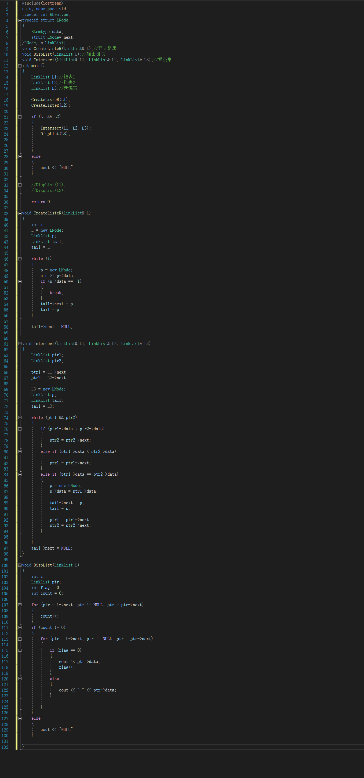Collapse the typedef struct LNode block

pos(20,20)
